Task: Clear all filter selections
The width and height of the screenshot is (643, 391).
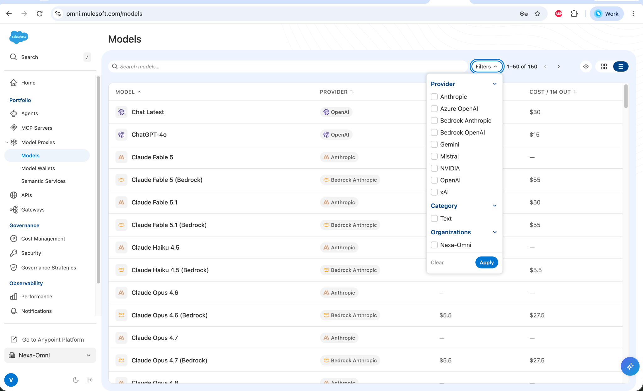Action: (x=437, y=263)
